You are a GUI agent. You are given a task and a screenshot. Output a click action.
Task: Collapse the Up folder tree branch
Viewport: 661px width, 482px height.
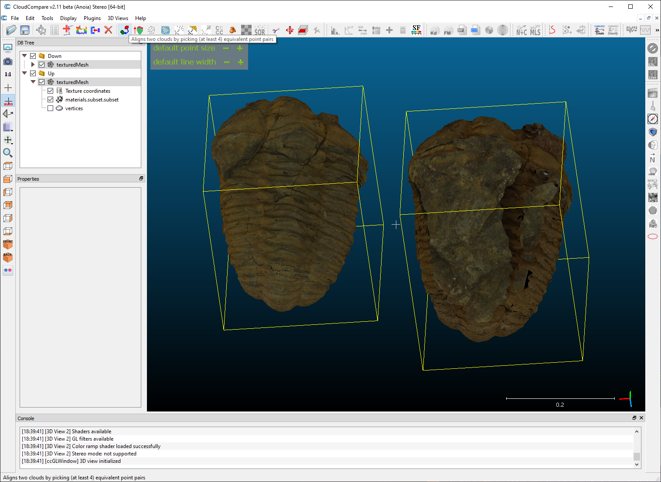click(24, 73)
